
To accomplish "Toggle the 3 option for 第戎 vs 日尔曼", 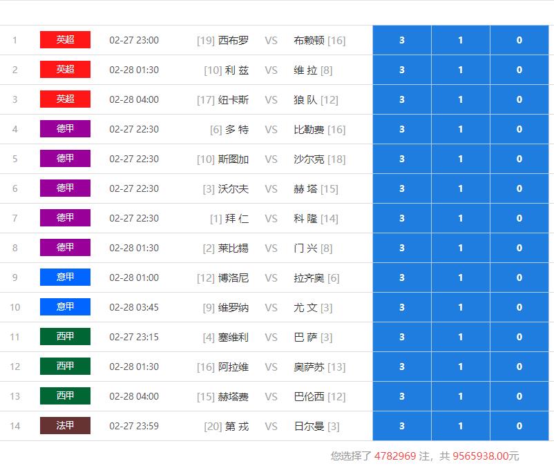I will (402, 426).
